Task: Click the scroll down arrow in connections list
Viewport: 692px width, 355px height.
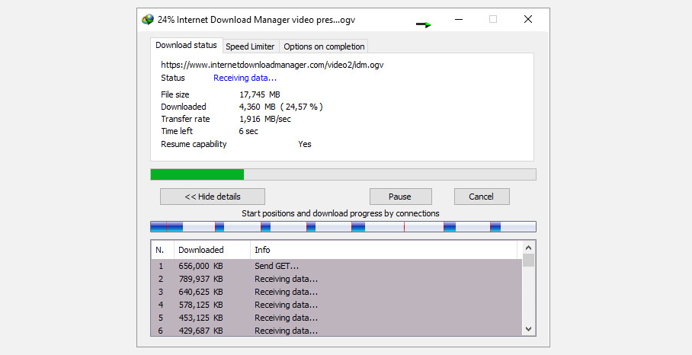Action: point(529,329)
